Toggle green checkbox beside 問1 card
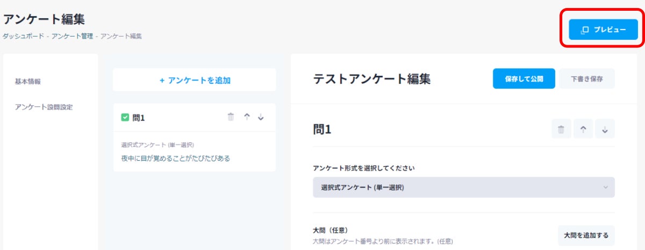Screen dimensions: 645x250 [x=125, y=117]
